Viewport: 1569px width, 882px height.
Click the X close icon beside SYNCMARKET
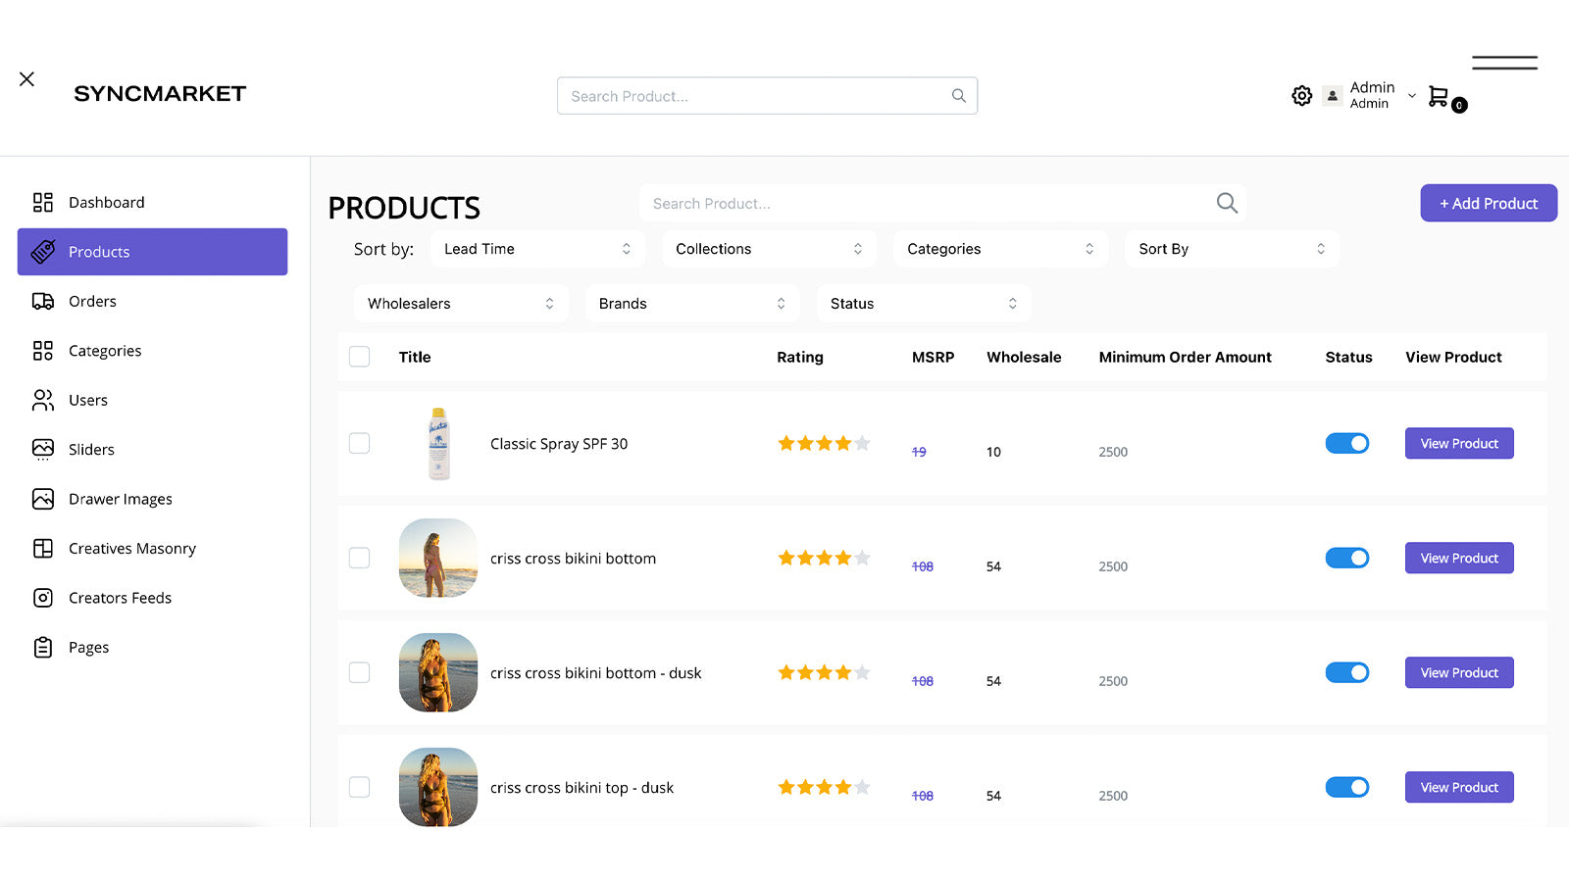26,79
